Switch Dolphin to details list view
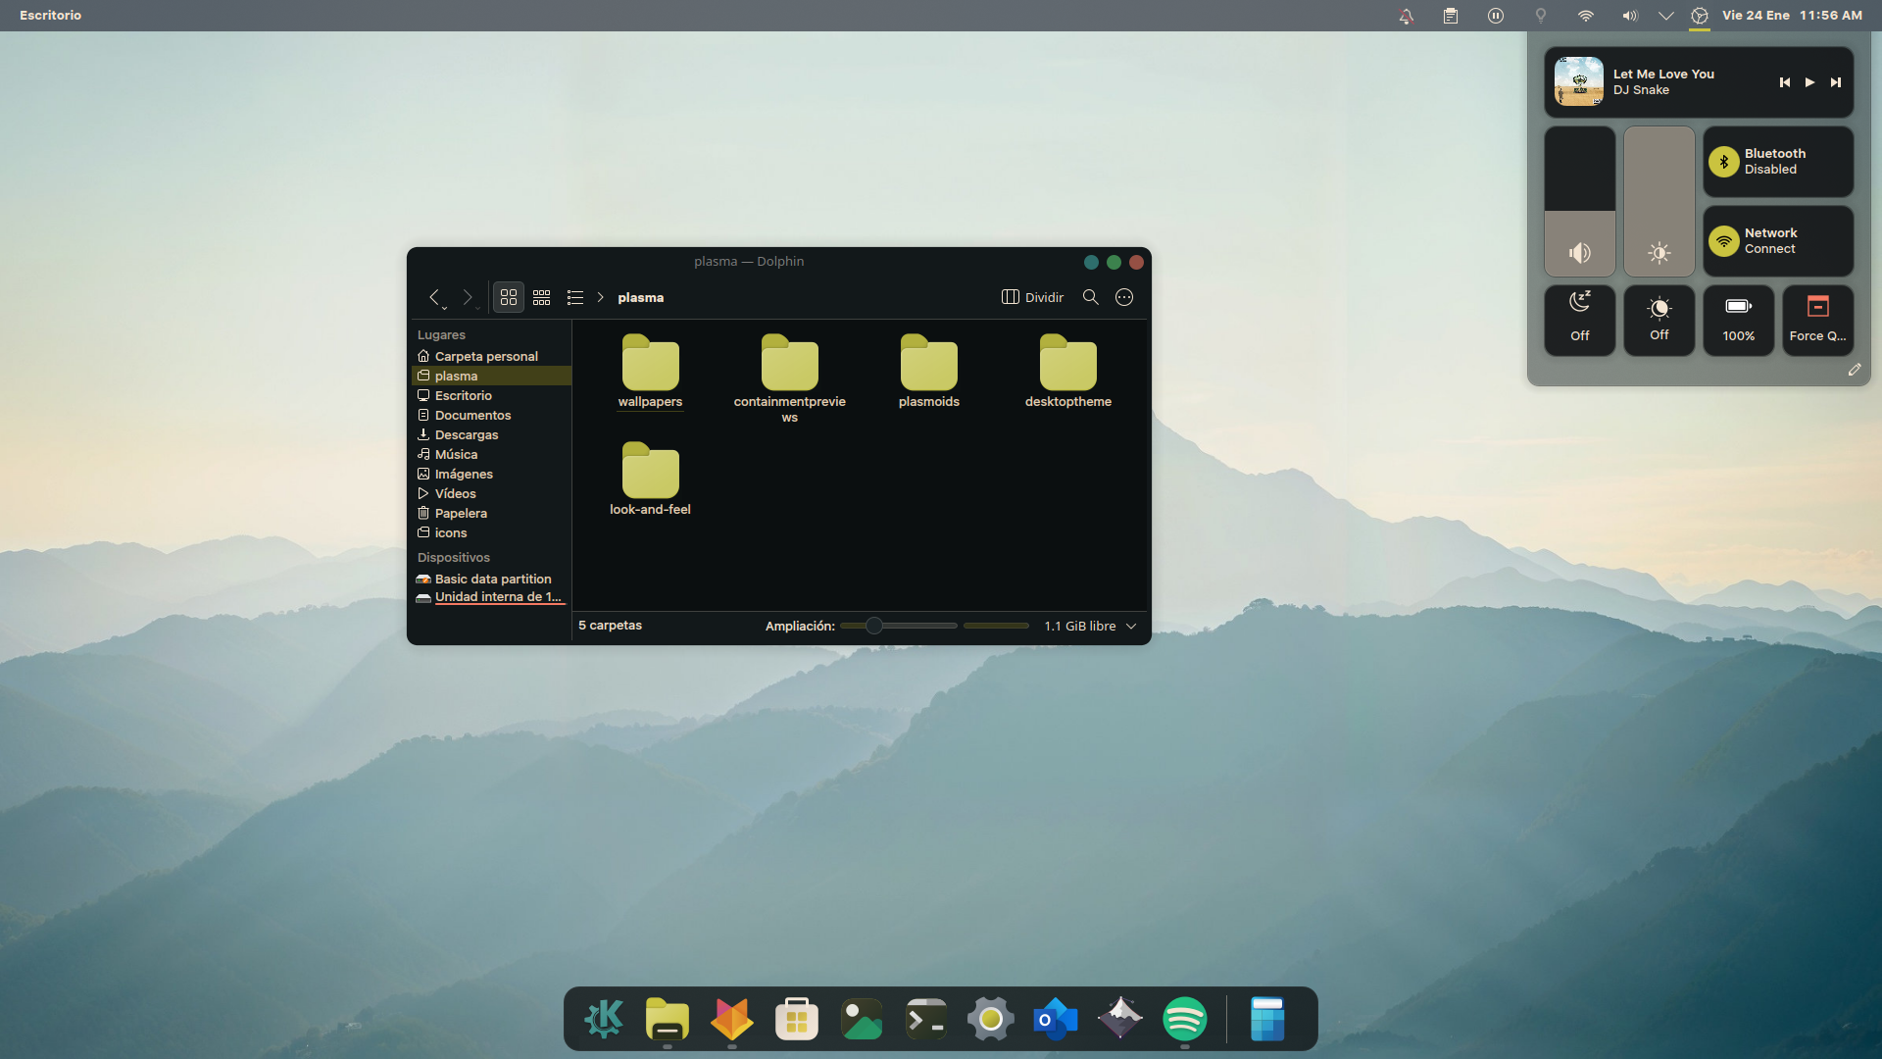 (575, 297)
